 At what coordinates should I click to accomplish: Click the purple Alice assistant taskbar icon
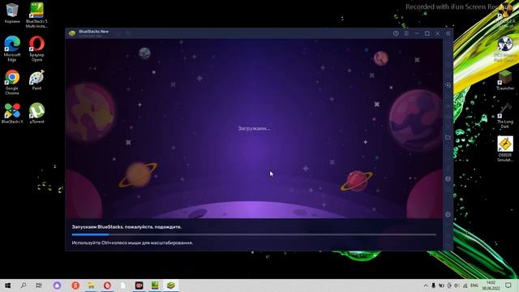(x=57, y=286)
